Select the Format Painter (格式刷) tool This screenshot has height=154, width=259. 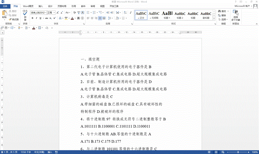(14, 19)
